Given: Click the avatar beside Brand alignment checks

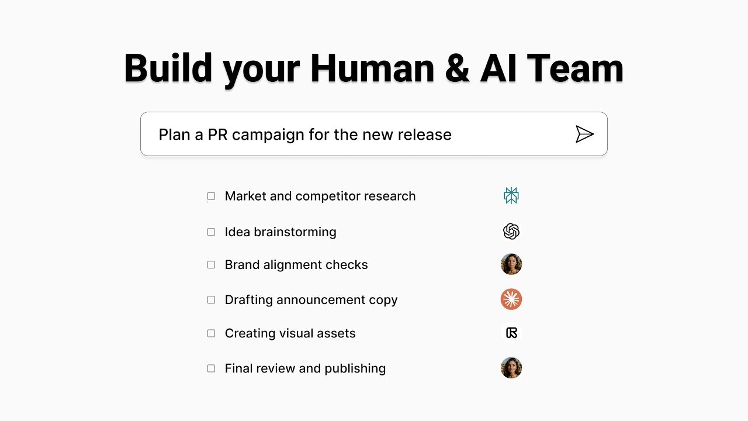Looking at the screenshot, I should pos(511,264).
